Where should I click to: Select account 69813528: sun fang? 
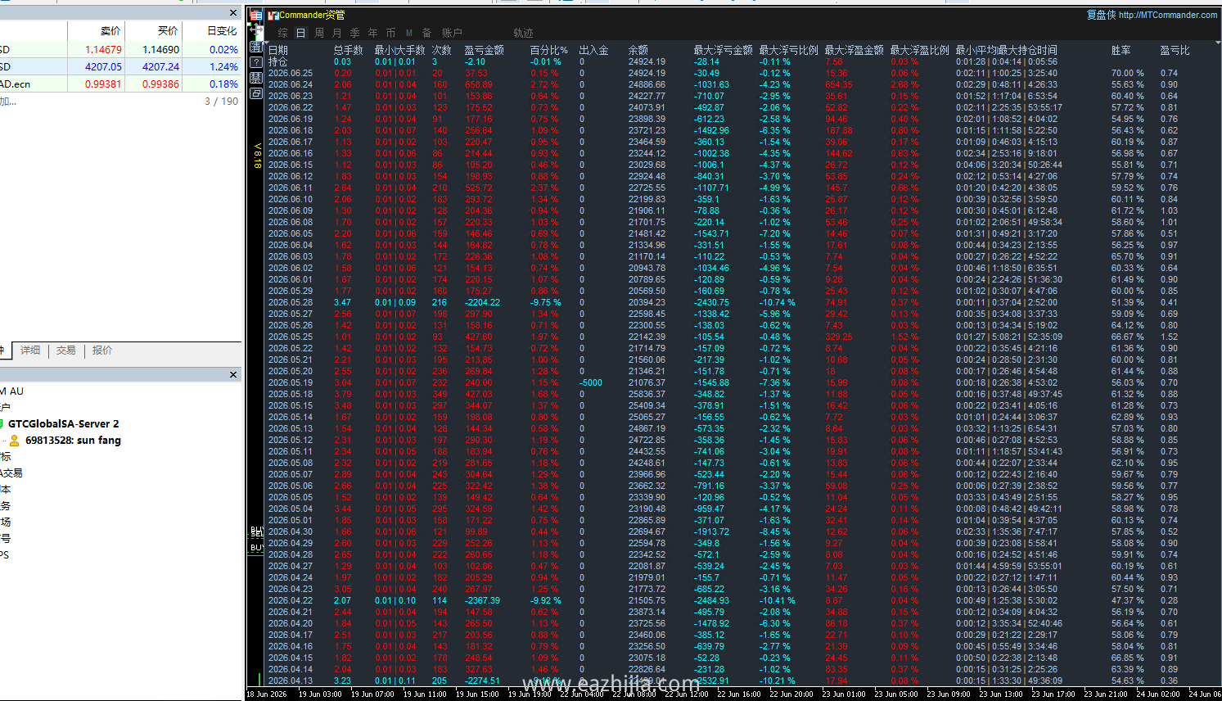pyautogui.click(x=73, y=441)
